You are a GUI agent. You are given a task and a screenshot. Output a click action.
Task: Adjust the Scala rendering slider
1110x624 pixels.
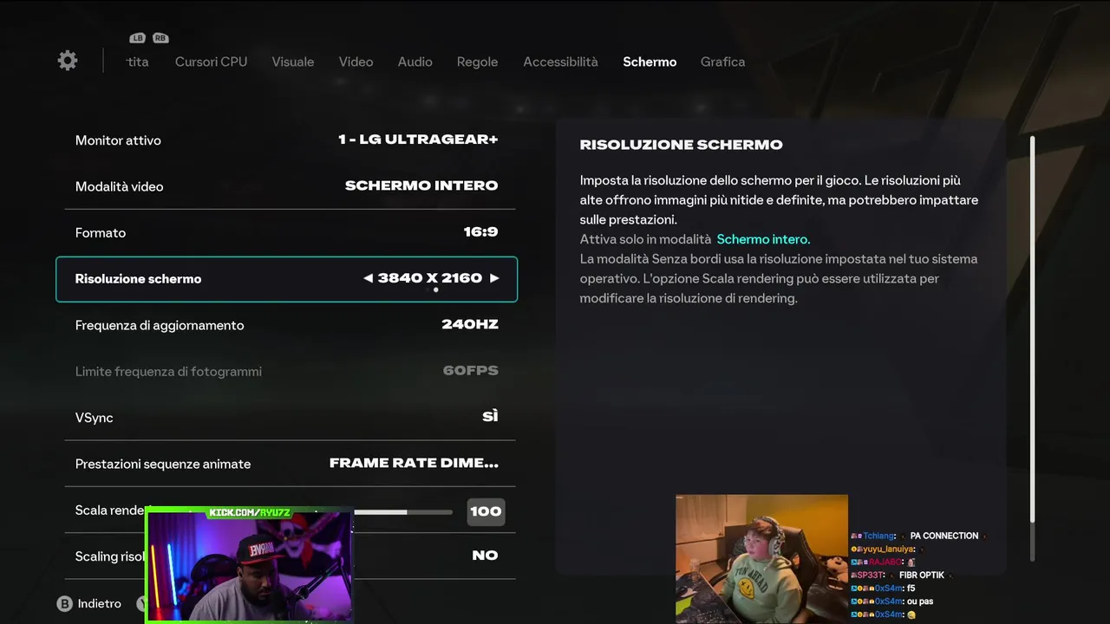(x=402, y=512)
